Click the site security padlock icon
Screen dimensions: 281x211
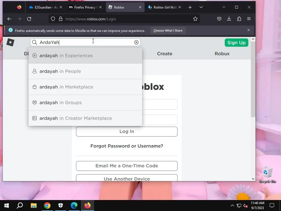(x=61, y=19)
